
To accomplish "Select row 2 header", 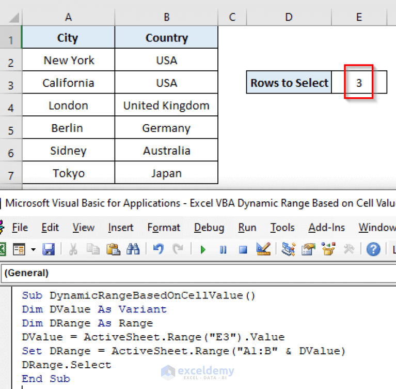I will click(11, 59).
